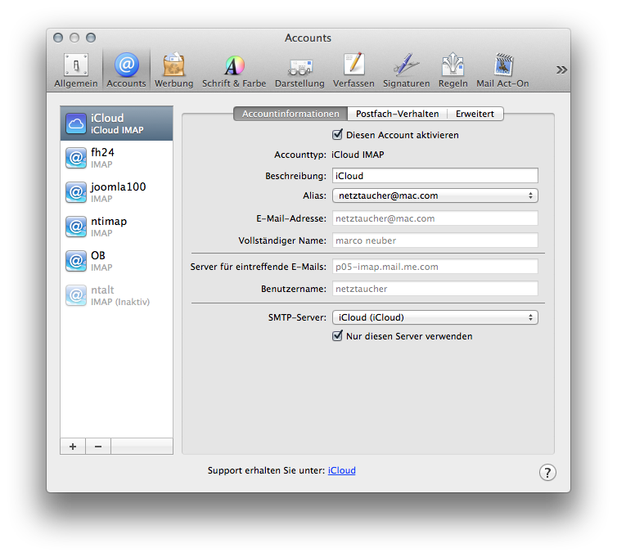Switch to the Erweitert tab
This screenshot has height=557, width=617.
coord(475,115)
